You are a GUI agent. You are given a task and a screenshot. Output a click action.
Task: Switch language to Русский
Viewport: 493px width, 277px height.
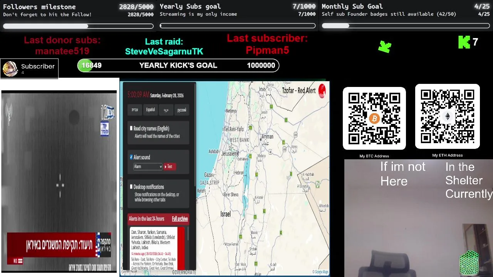182,110
